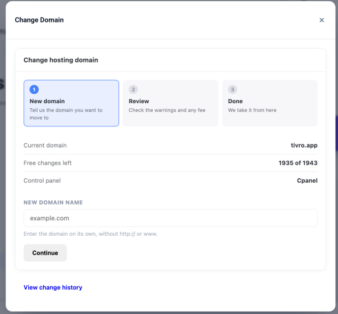Click the NEW DOMAIN NAME field label

[x=53, y=203]
